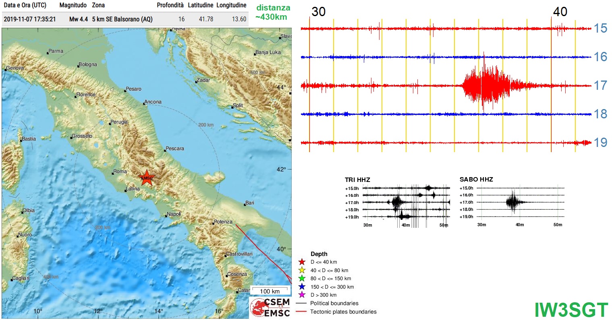
Task: Click the Bari city label
Action: [250, 203]
